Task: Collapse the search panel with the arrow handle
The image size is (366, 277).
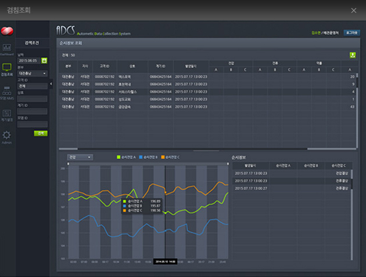Action: pyautogui.click(x=52, y=84)
